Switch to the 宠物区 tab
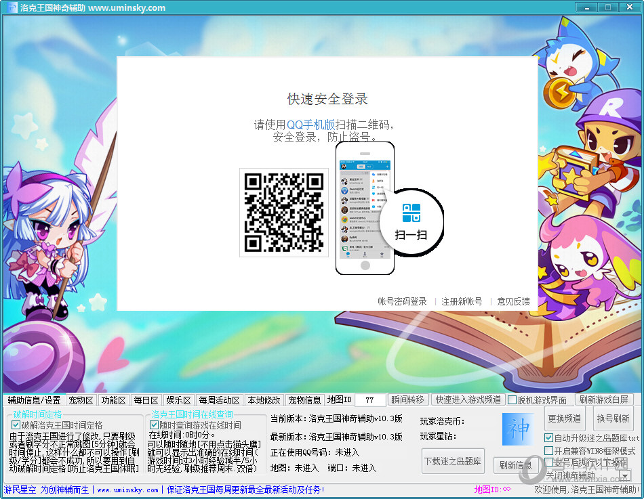 click(81, 400)
